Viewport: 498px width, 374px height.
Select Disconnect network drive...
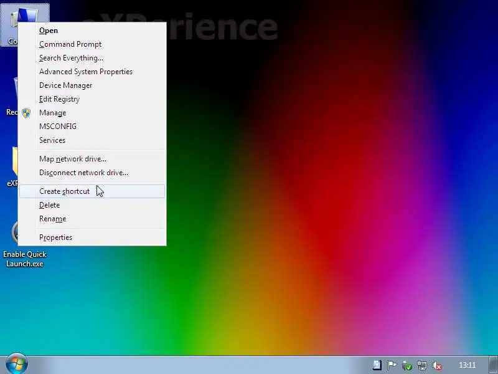(x=92, y=173)
